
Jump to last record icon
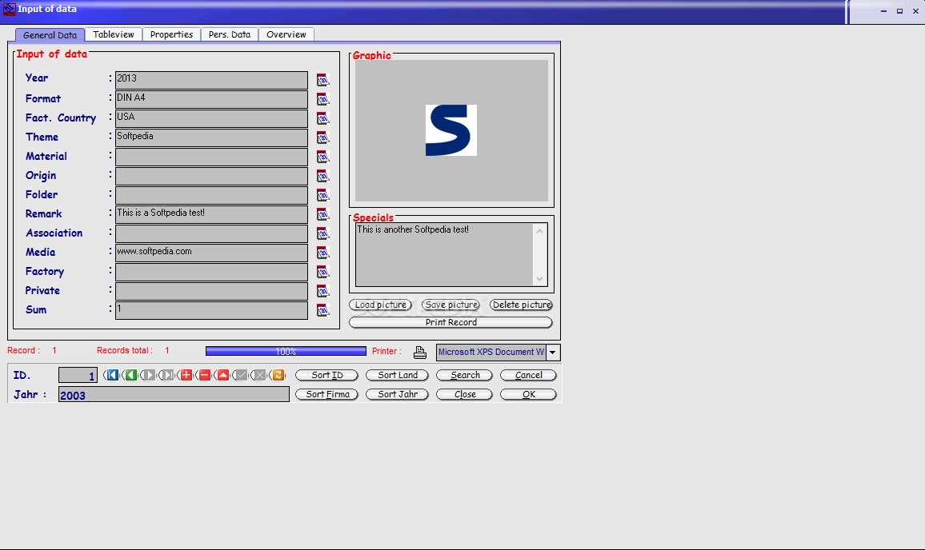pos(167,375)
